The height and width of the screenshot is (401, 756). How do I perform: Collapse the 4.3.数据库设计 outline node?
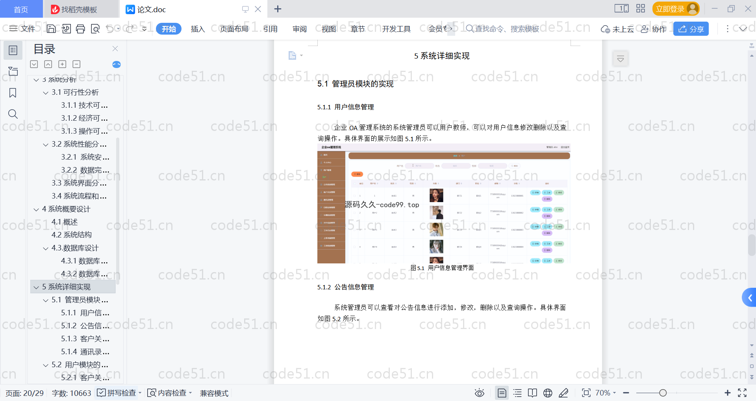click(46, 248)
